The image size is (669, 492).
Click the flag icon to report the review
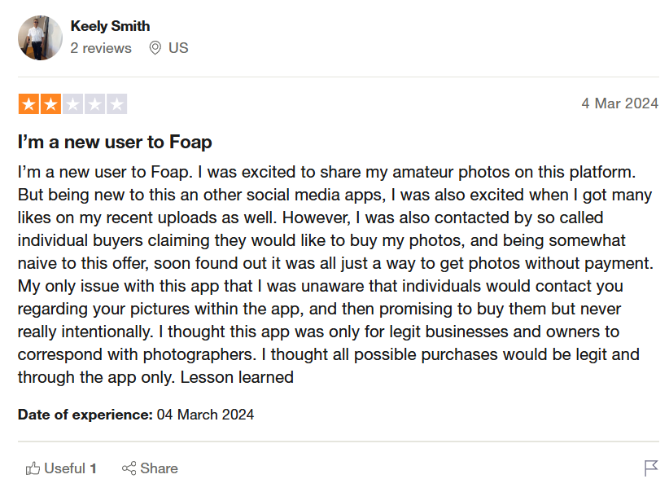coord(651,468)
